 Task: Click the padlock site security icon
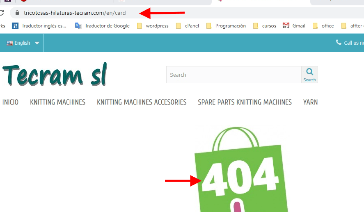click(x=17, y=13)
